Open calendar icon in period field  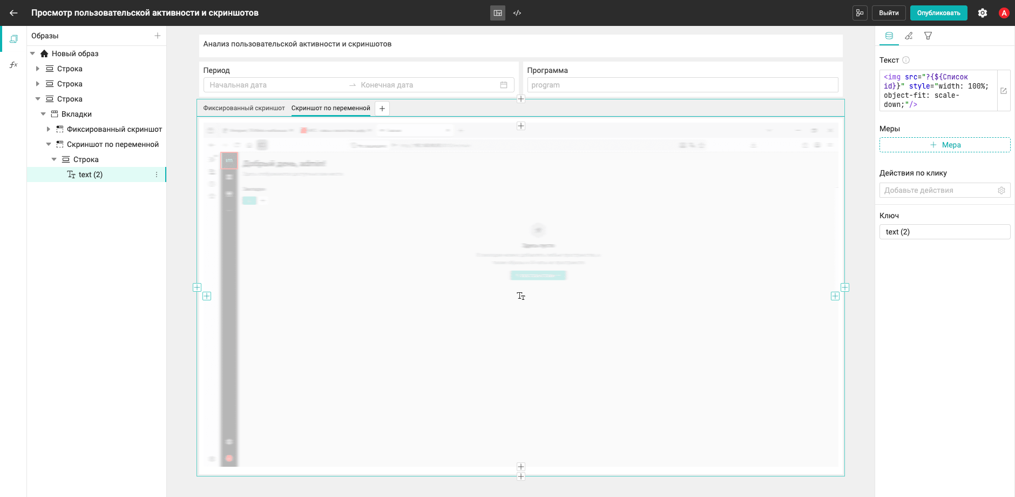504,85
